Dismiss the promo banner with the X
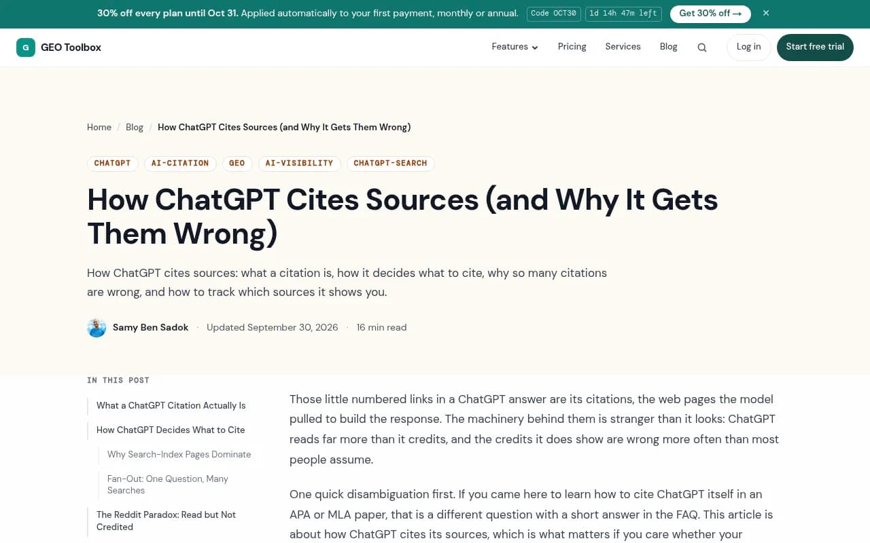 [x=766, y=13]
